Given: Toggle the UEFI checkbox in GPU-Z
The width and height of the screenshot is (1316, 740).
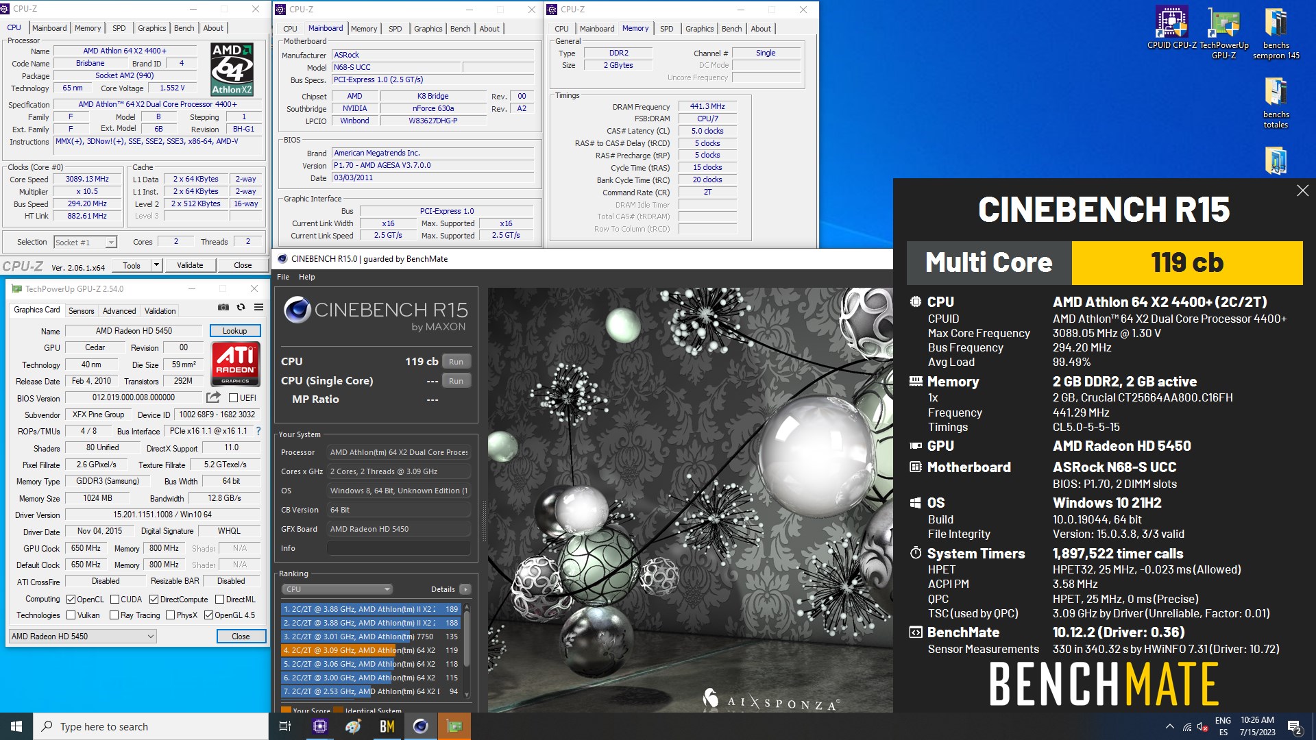Looking at the screenshot, I should tap(233, 398).
